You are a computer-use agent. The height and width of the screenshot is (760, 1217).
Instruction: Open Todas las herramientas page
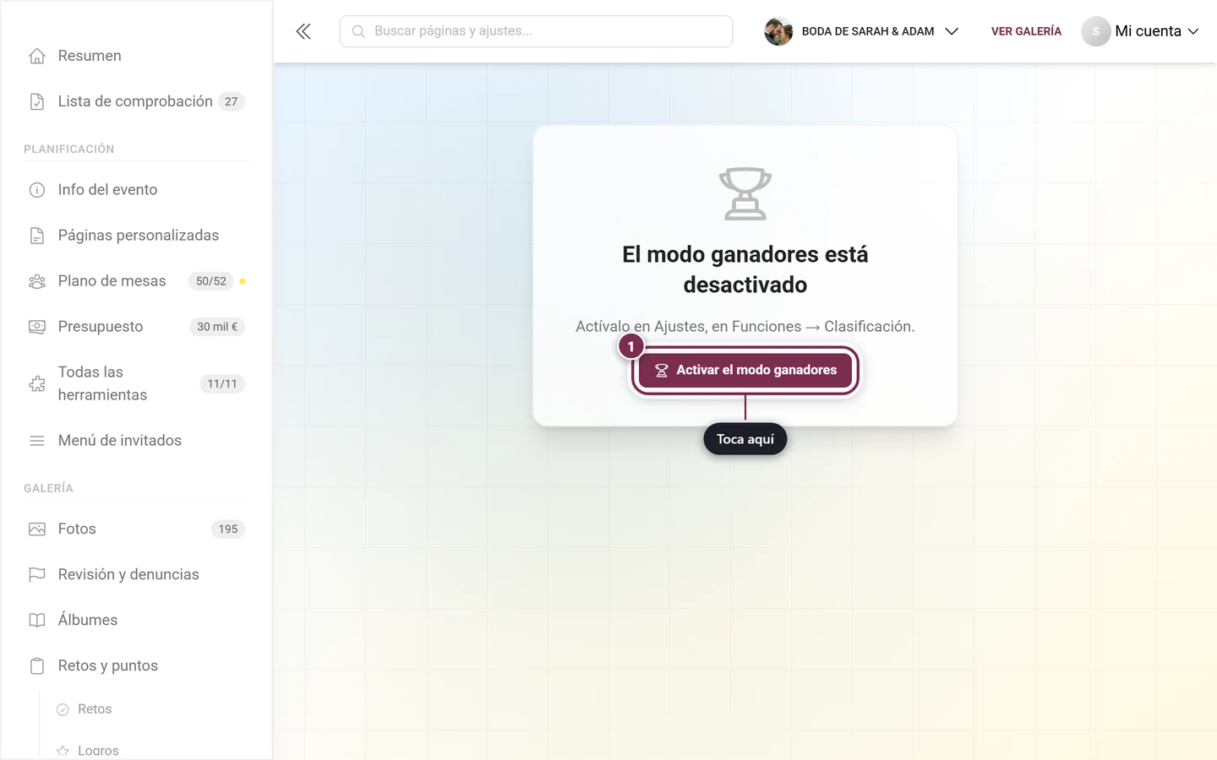click(136, 383)
